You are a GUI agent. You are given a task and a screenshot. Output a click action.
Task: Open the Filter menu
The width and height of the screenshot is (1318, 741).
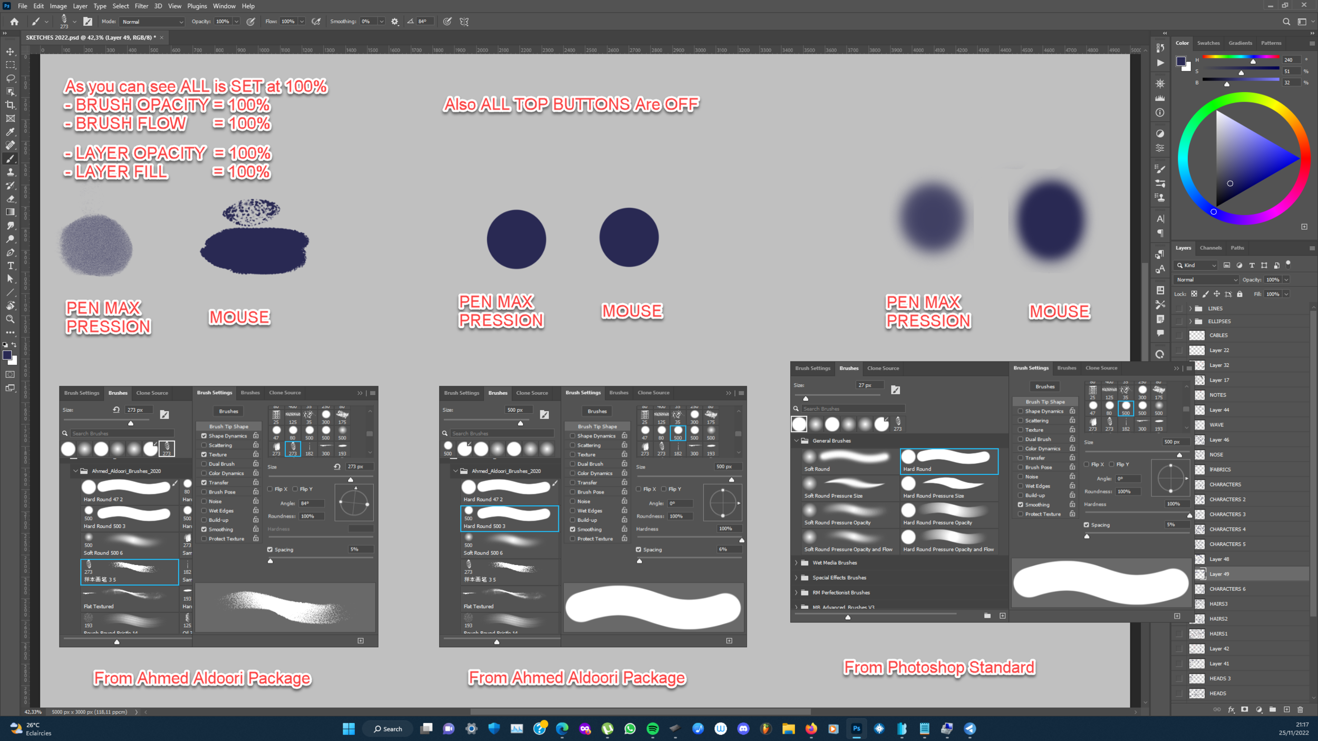pyautogui.click(x=141, y=6)
